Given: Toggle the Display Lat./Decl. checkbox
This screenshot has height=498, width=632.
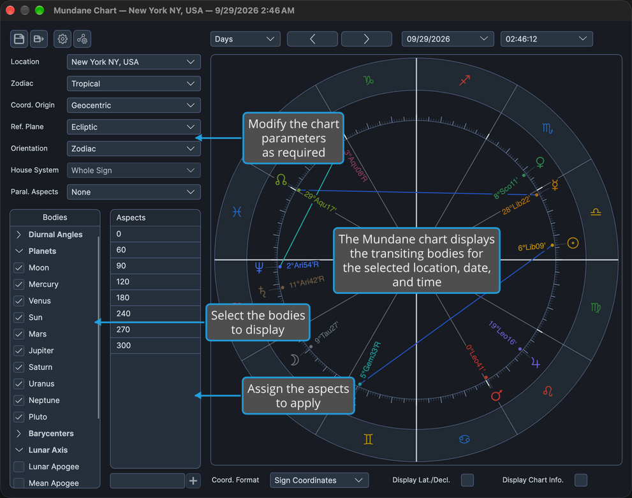Looking at the screenshot, I should [467, 480].
